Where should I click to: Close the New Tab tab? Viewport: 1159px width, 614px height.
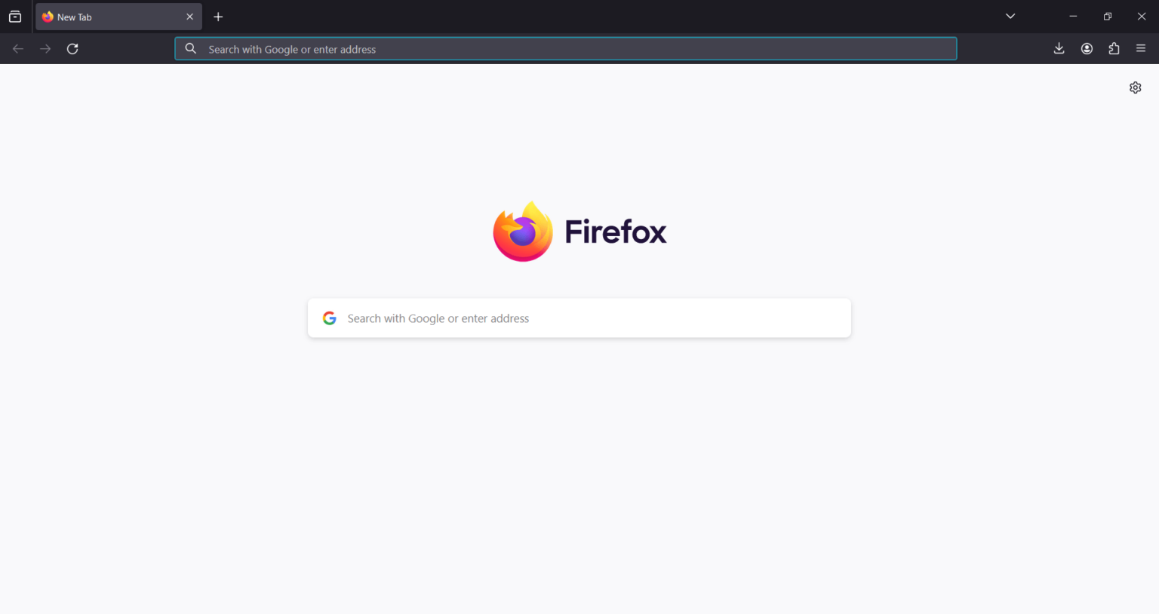189,16
